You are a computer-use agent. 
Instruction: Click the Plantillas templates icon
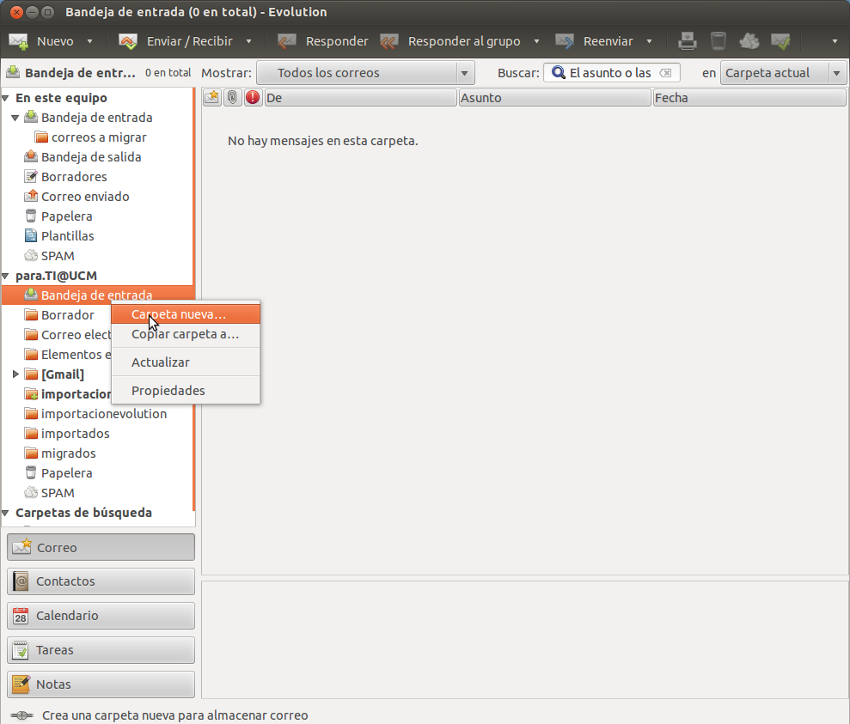pyautogui.click(x=31, y=235)
